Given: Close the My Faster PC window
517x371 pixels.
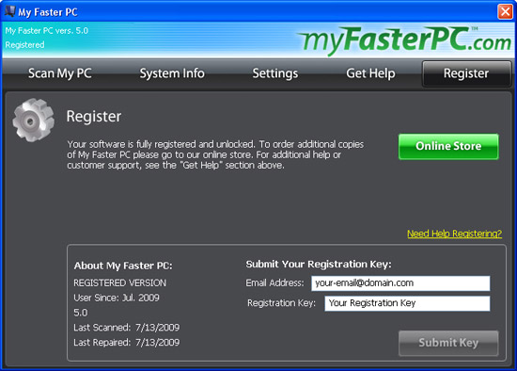Looking at the screenshot, I should [x=505, y=12].
